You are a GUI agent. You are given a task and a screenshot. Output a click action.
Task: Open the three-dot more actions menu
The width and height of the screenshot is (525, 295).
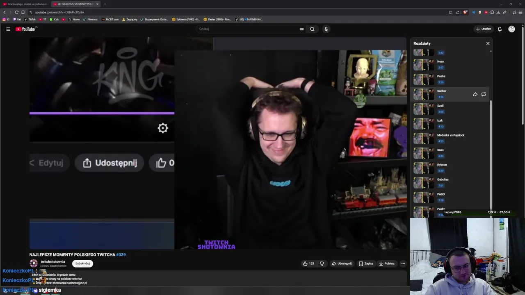(403, 263)
